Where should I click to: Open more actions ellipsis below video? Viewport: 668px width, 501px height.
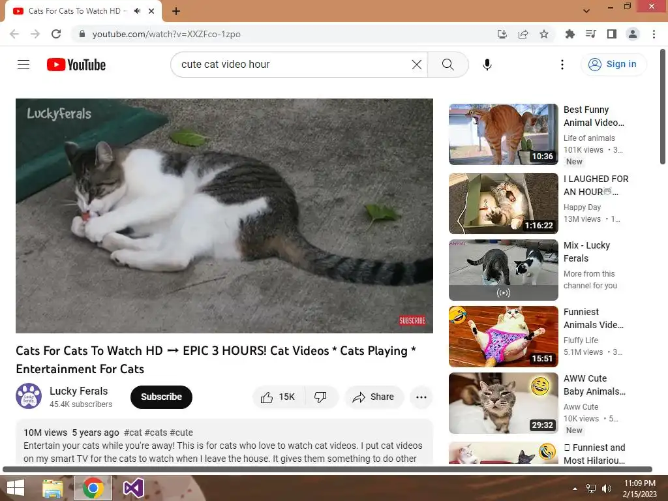pos(421,397)
